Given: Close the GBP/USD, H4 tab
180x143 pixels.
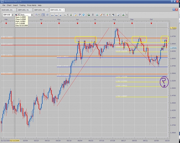Looking at the screenshot, I should point(47,10).
